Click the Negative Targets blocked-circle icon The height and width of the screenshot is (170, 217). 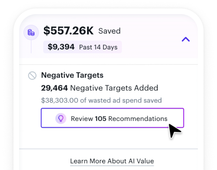(x=32, y=75)
